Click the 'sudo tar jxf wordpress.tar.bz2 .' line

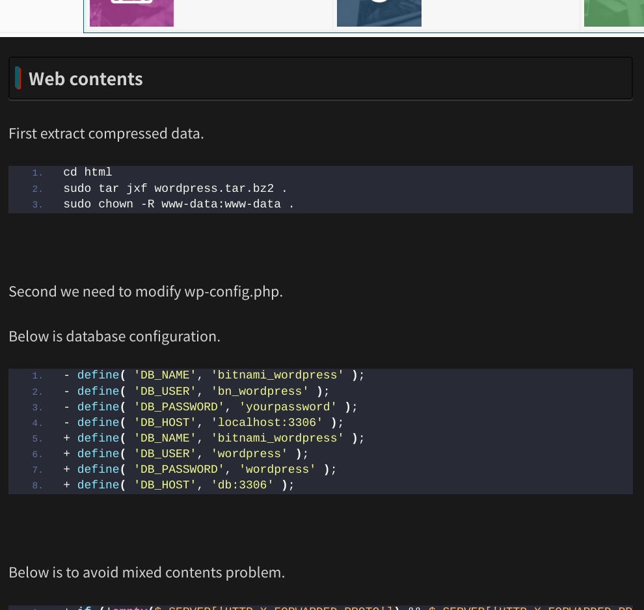(x=175, y=189)
